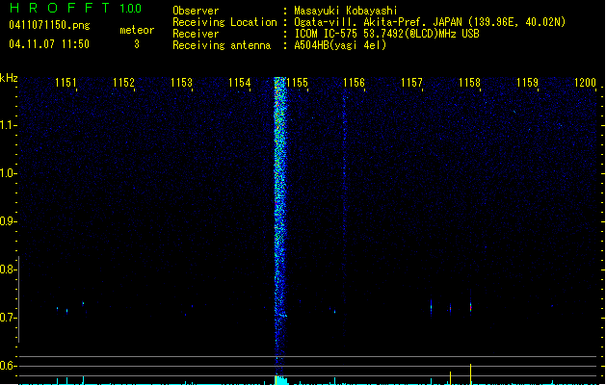Click the kHz frequency axis unit label
Screen dimensions: 606x385
[9, 78]
